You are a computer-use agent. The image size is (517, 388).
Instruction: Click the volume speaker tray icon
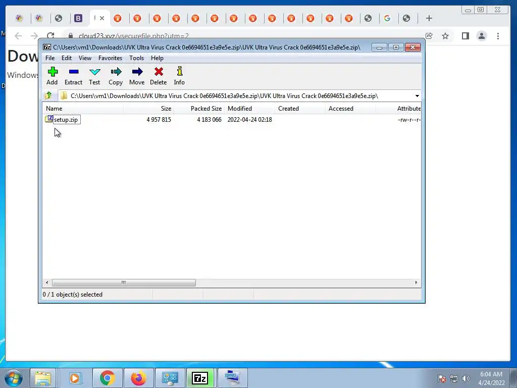point(466,378)
